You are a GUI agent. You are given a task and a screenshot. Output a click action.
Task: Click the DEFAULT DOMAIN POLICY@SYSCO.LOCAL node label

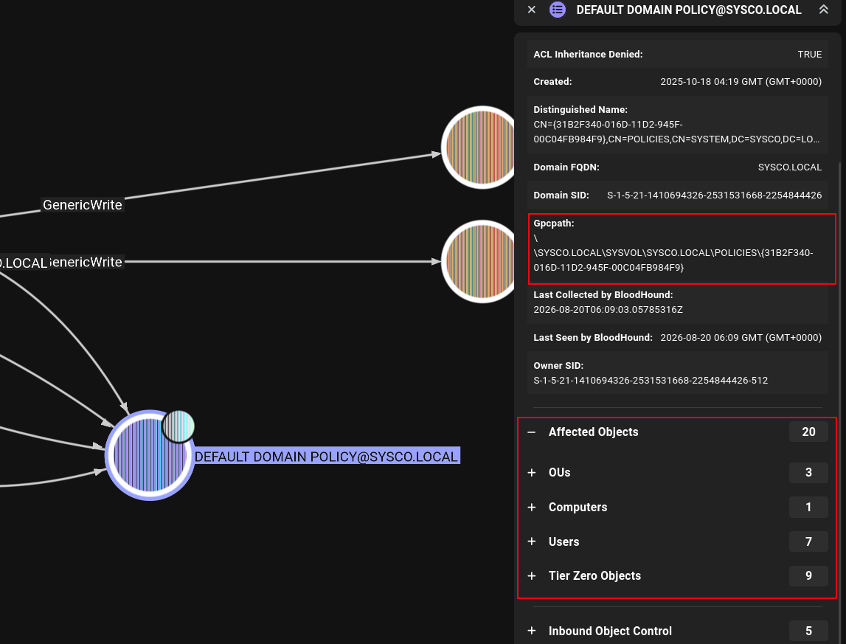point(327,457)
